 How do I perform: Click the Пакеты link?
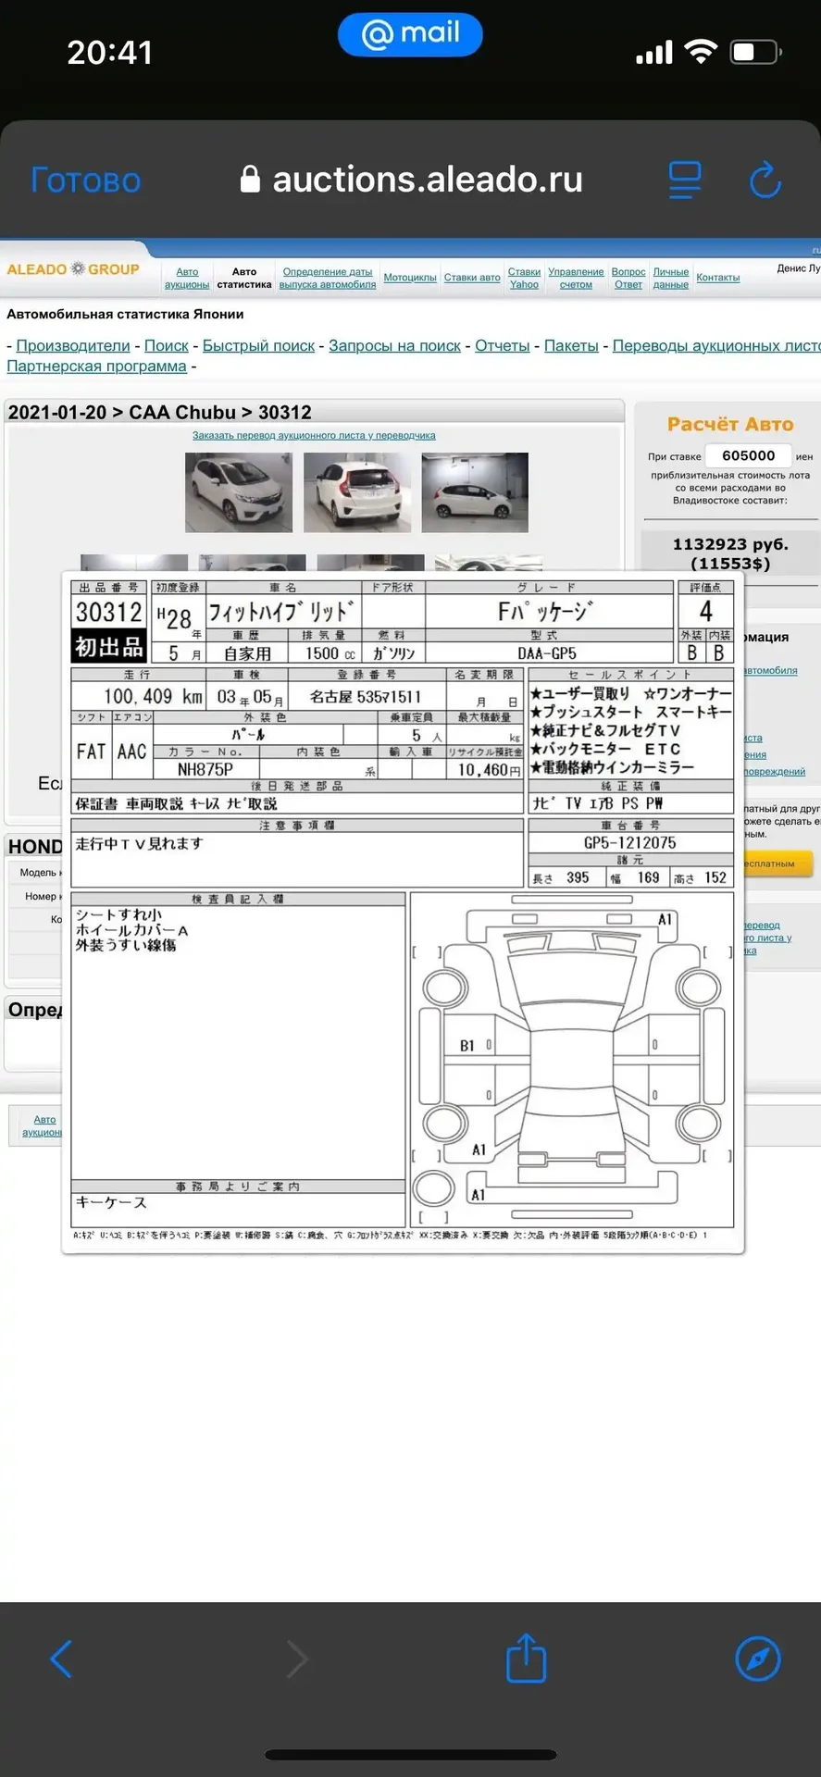point(571,346)
